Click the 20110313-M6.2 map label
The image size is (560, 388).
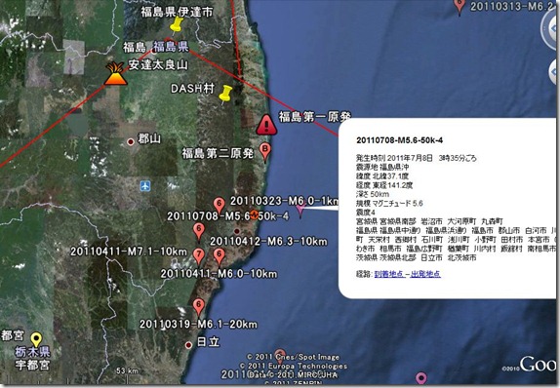511,7
